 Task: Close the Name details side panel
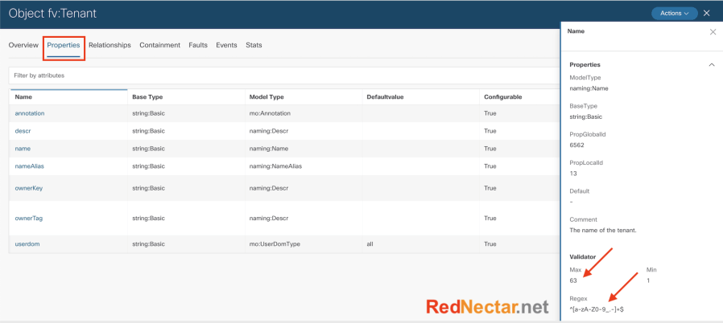pyautogui.click(x=712, y=32)
